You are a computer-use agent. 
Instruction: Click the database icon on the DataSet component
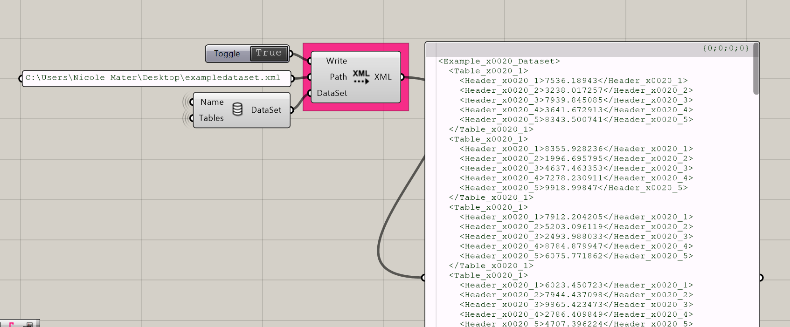click(x=237, y=109)
